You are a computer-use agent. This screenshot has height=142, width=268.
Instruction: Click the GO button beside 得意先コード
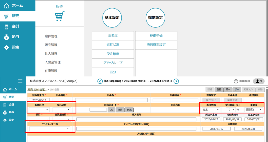click(111, 110)
